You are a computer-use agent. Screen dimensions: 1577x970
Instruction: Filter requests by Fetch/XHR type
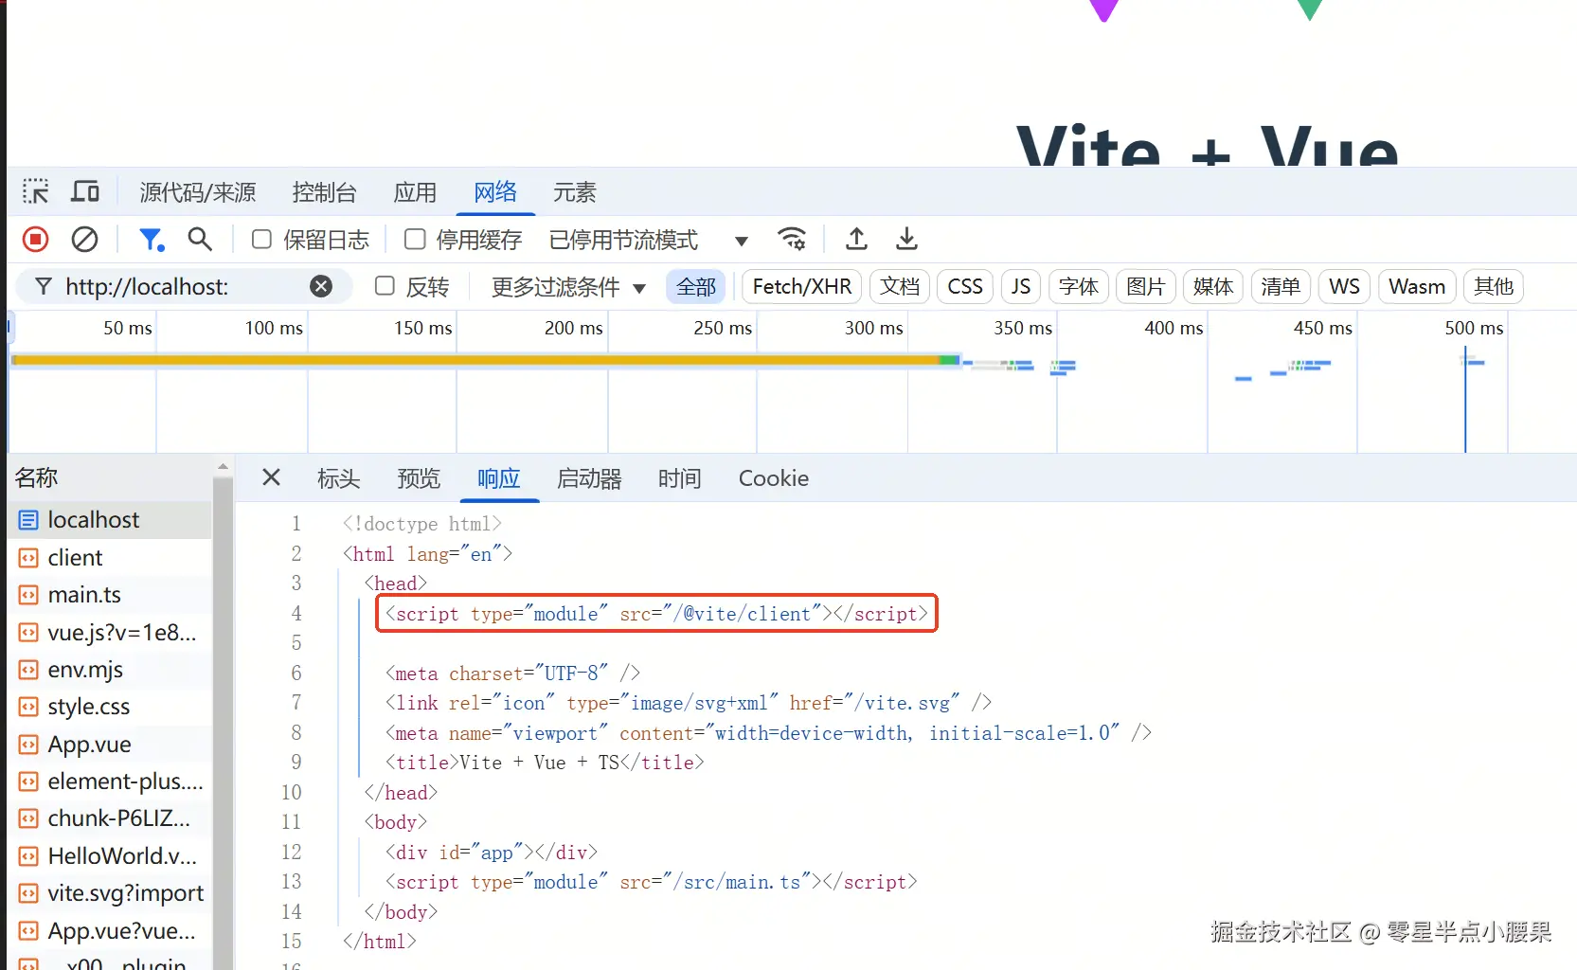800,286
